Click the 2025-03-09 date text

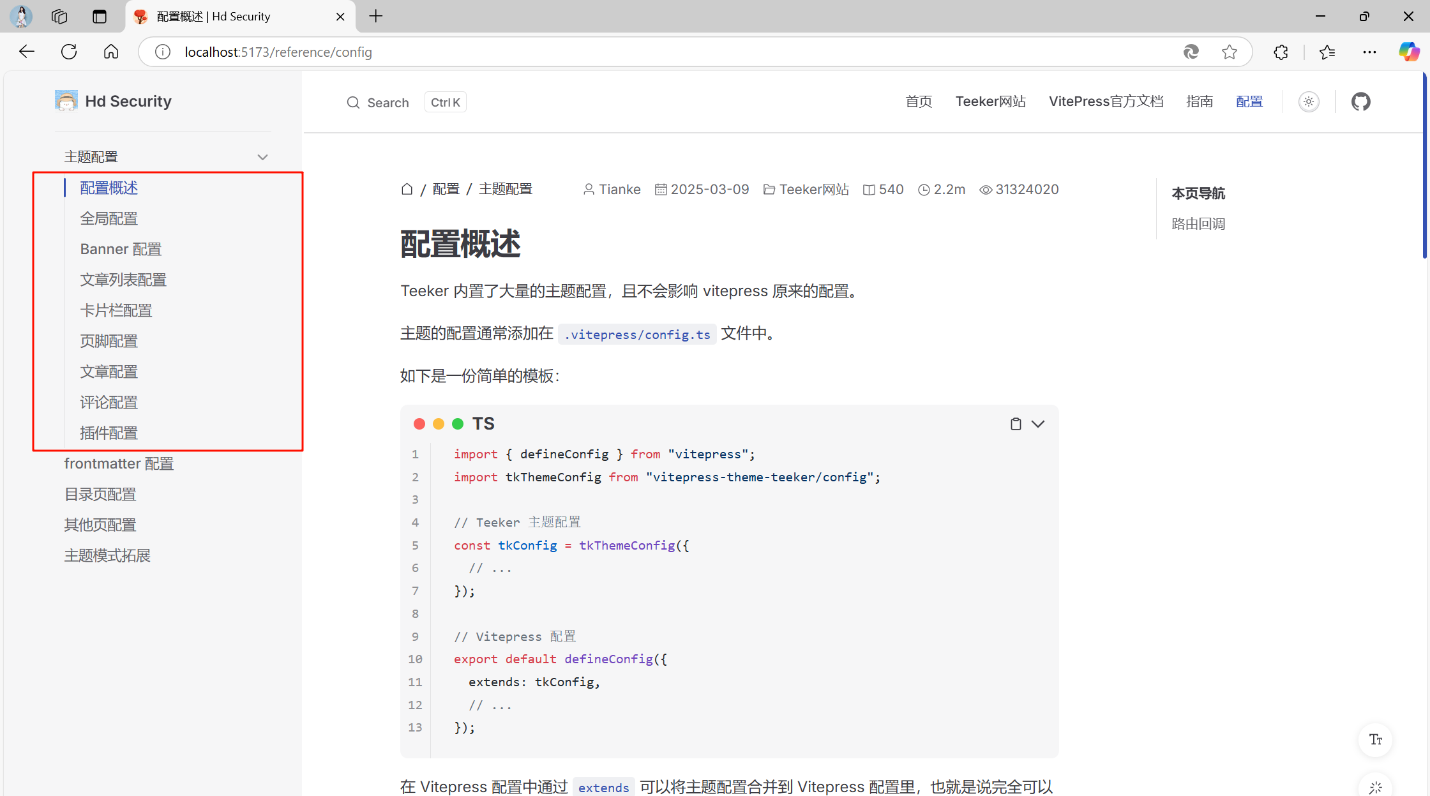(709, 190)
